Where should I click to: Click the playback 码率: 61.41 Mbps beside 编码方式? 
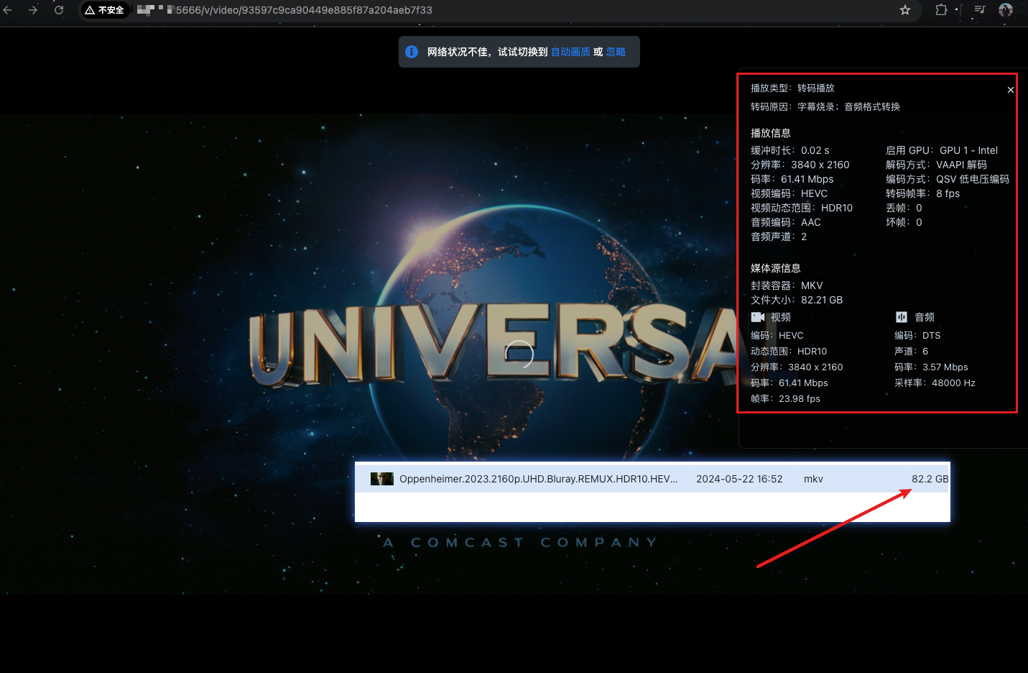click(792, 179)
